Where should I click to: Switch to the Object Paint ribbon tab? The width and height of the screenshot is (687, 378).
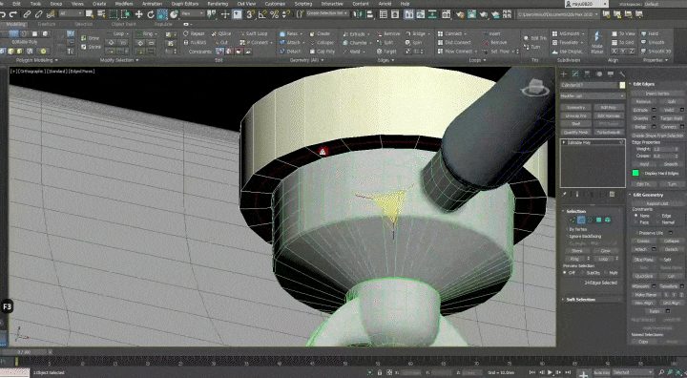point(123,24)
